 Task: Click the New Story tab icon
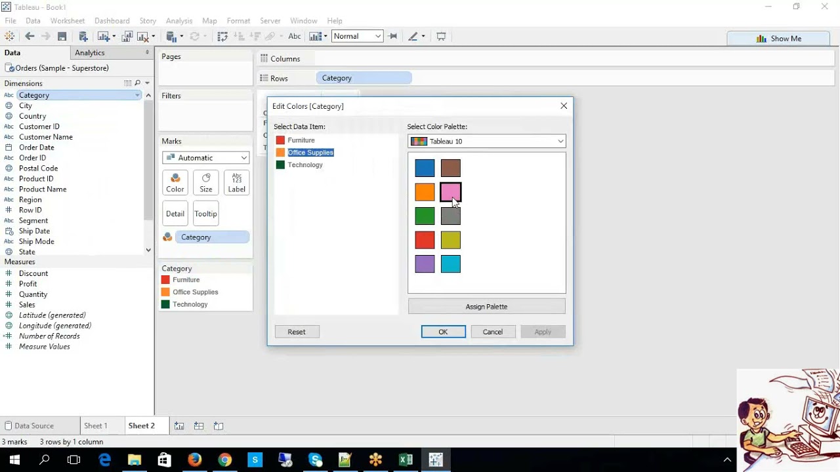click(219, 426)
